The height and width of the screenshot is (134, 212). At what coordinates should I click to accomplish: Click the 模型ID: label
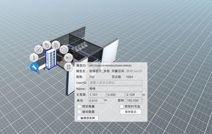point(81,66)
